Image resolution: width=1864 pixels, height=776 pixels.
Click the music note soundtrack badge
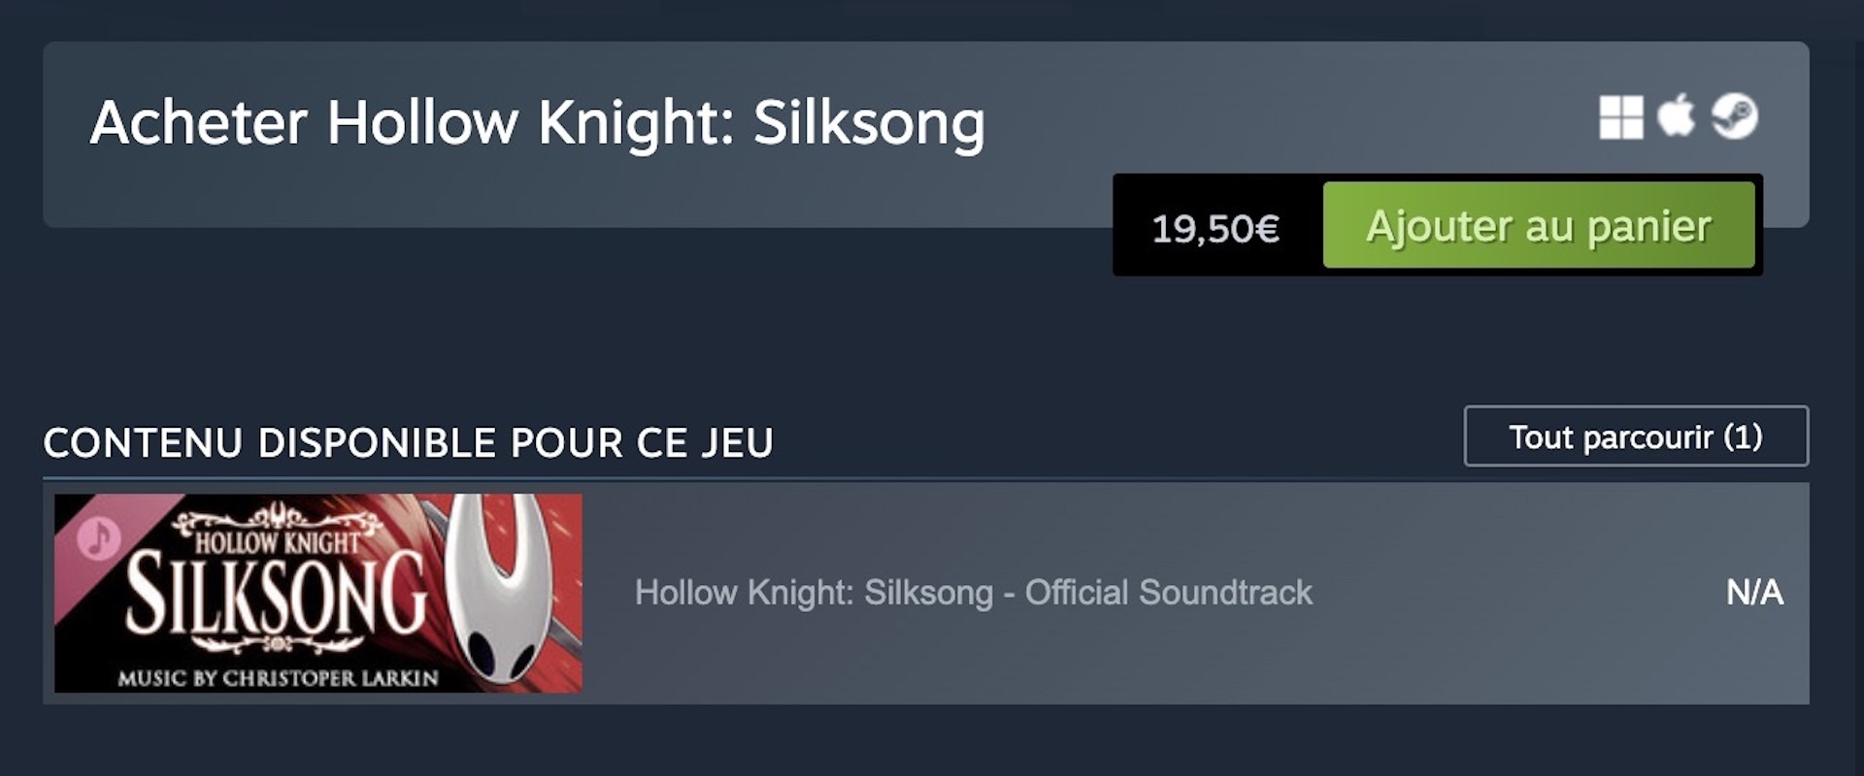pyautogui.click(x=99, y=536)
